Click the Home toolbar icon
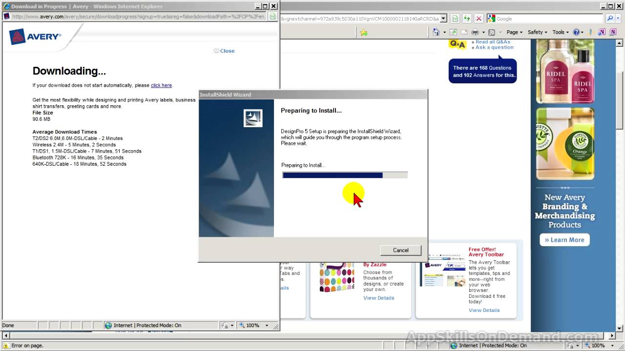 [x=436, y=32]
